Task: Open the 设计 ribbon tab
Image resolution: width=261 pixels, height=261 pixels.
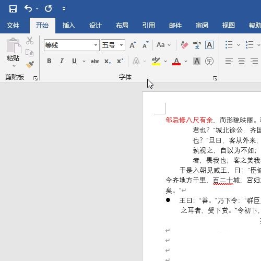Action: point(96,26)
